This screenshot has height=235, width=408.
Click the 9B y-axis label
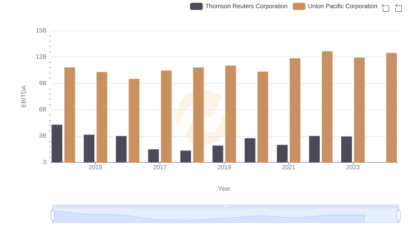point(43,83)
